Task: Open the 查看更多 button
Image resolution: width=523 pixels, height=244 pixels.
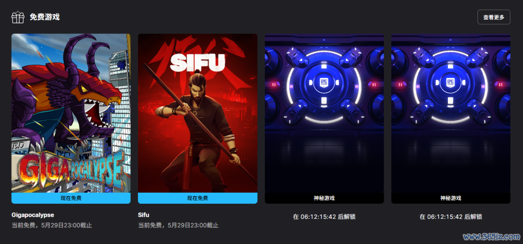Action: (x=493, y=17)
